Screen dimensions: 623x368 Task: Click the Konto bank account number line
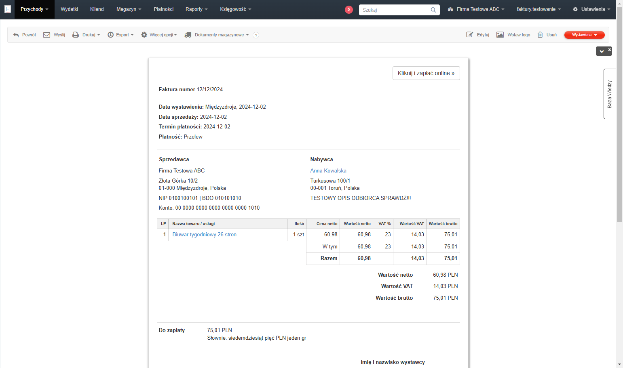pyautogui.click(x=209, y=208)
